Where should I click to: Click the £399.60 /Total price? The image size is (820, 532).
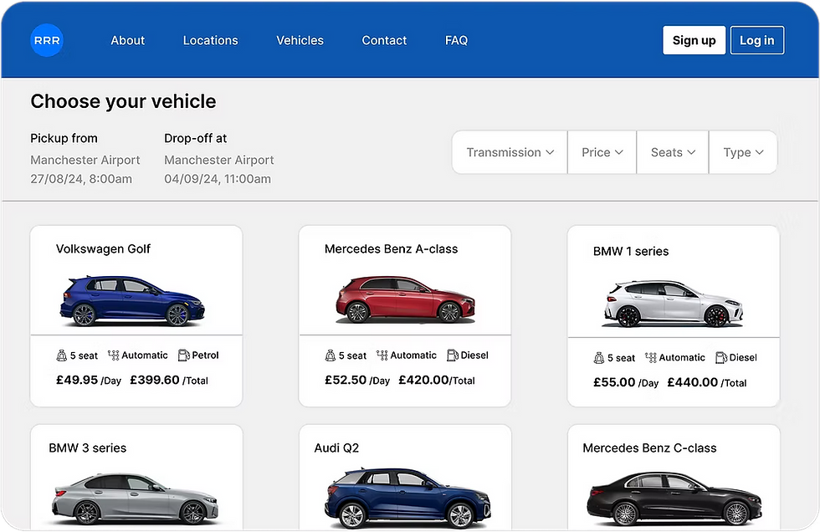tap(169, 380)
